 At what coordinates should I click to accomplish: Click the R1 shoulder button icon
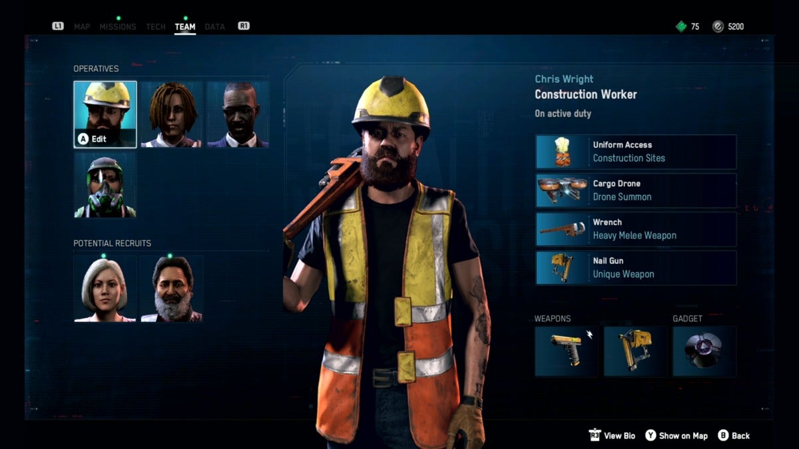coord(244,27)
